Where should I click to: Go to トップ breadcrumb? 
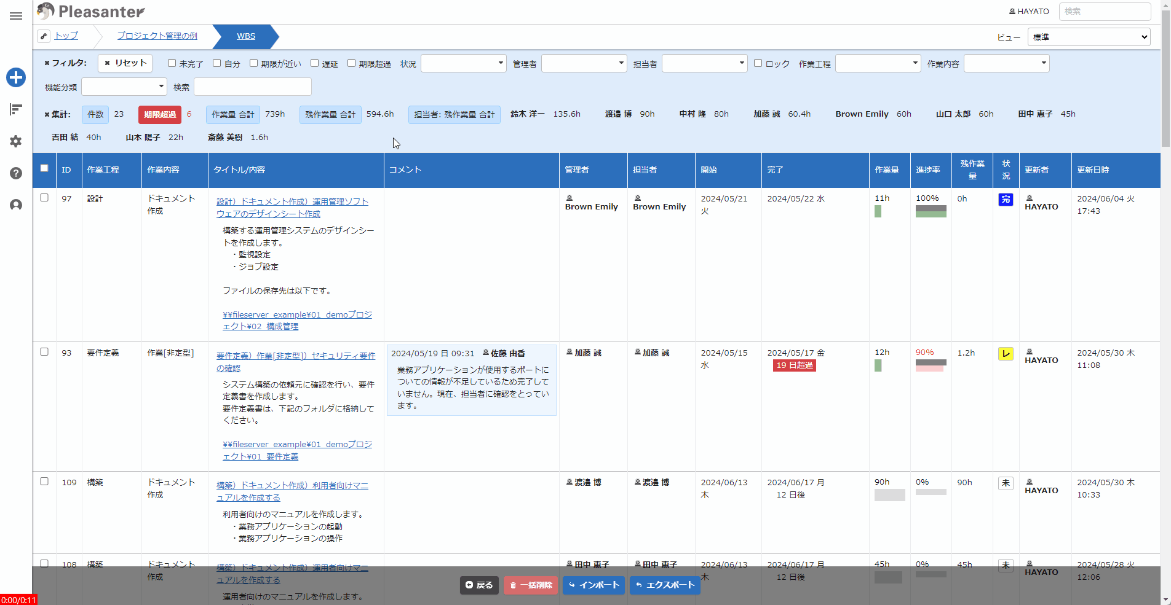[x=66, y=36]
